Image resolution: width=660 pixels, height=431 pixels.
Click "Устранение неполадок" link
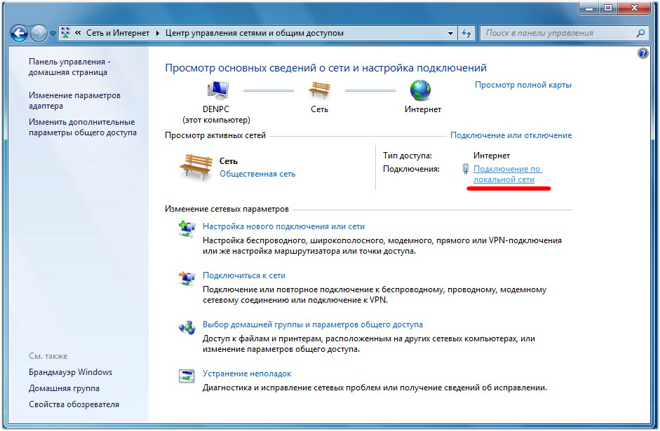coord(247,374)
